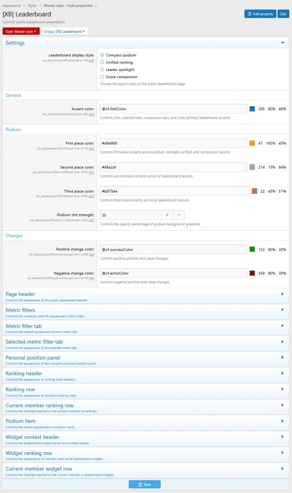Click the plus icon for Podium tint strength

tap(167, 215)
